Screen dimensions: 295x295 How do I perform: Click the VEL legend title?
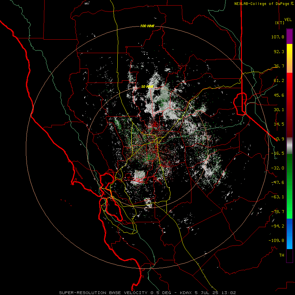288,19
